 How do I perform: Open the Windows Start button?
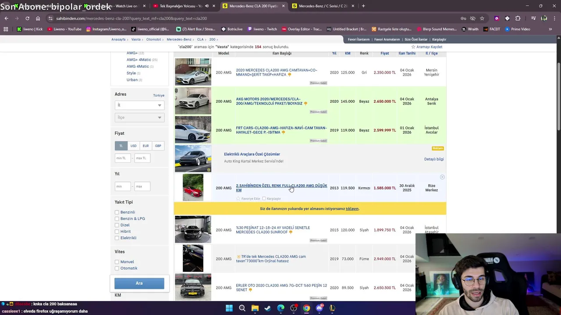coord(229,308)
